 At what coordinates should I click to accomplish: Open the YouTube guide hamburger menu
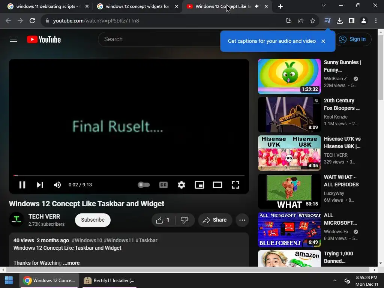click(13, 39)
